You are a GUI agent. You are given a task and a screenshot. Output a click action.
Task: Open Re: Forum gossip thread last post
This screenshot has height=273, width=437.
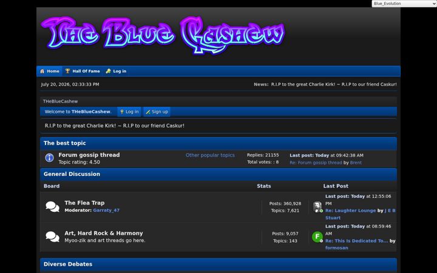(x=316, y=163)
